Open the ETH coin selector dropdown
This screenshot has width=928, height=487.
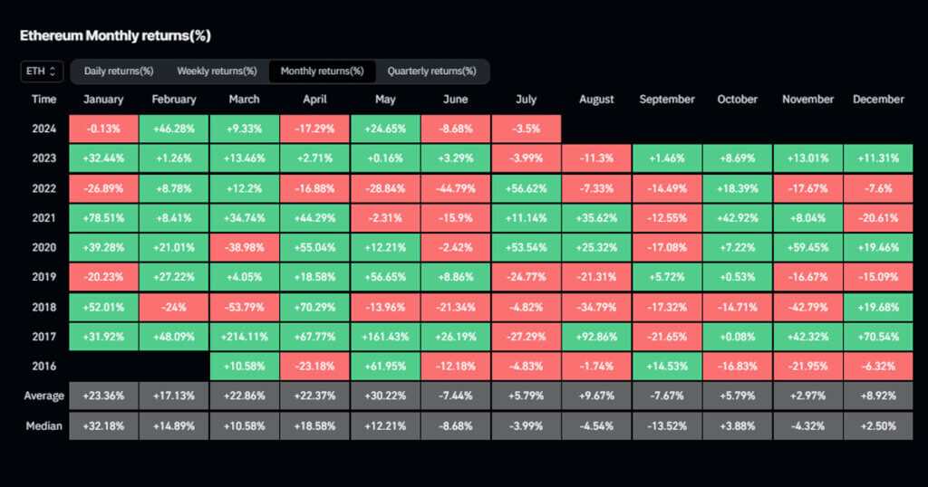[42, 71]
